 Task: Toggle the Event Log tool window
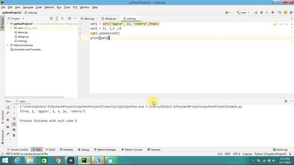[x=280, y=150]
